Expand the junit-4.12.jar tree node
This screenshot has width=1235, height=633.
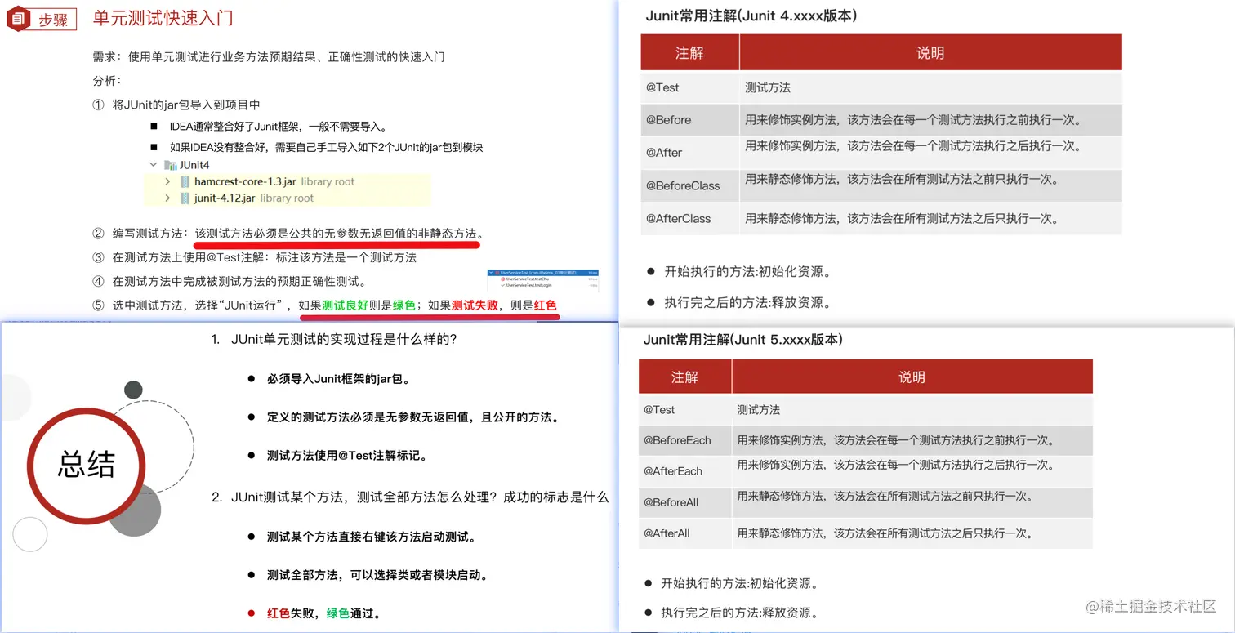[x=167, y=198]
